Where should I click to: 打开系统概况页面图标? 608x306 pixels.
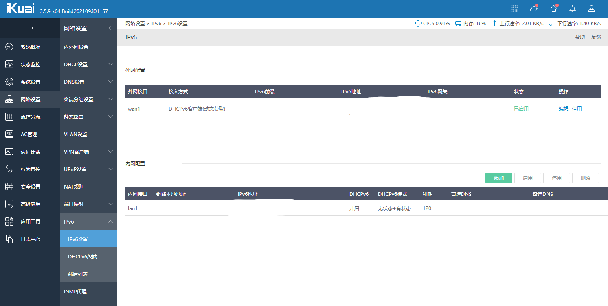9,47
